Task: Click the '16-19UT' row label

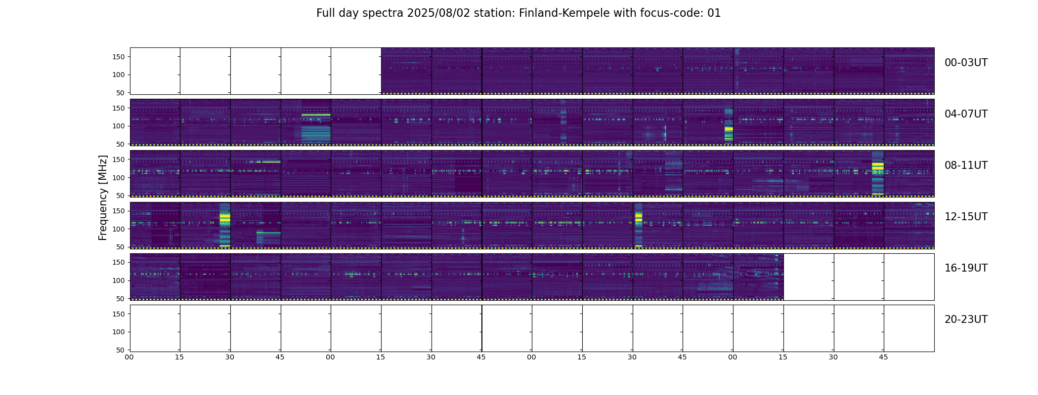Action: tap(966, 268)
